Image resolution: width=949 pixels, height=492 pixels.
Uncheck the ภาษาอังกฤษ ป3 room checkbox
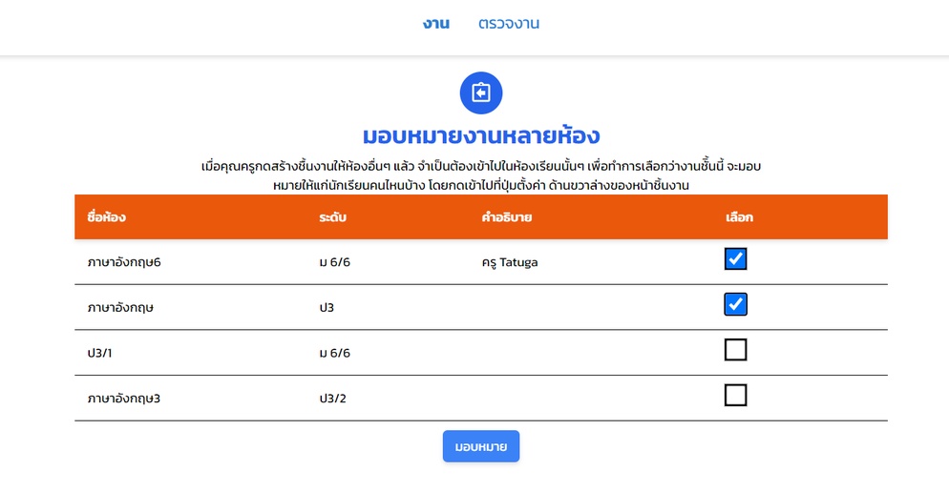click(x=735, y=304)
